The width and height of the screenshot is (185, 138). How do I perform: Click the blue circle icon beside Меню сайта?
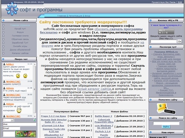(3, 20)
